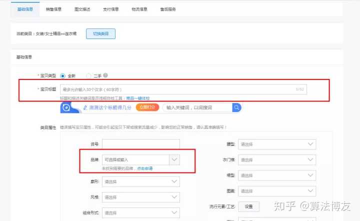This screenshot has height=221, width=360.
Task: Click the 设置 button for 流行元素/工艺
Action: pyautogui.click(x=248, y=206)
